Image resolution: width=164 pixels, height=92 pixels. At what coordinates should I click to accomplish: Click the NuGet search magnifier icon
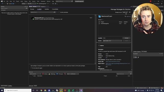point(54,12)
